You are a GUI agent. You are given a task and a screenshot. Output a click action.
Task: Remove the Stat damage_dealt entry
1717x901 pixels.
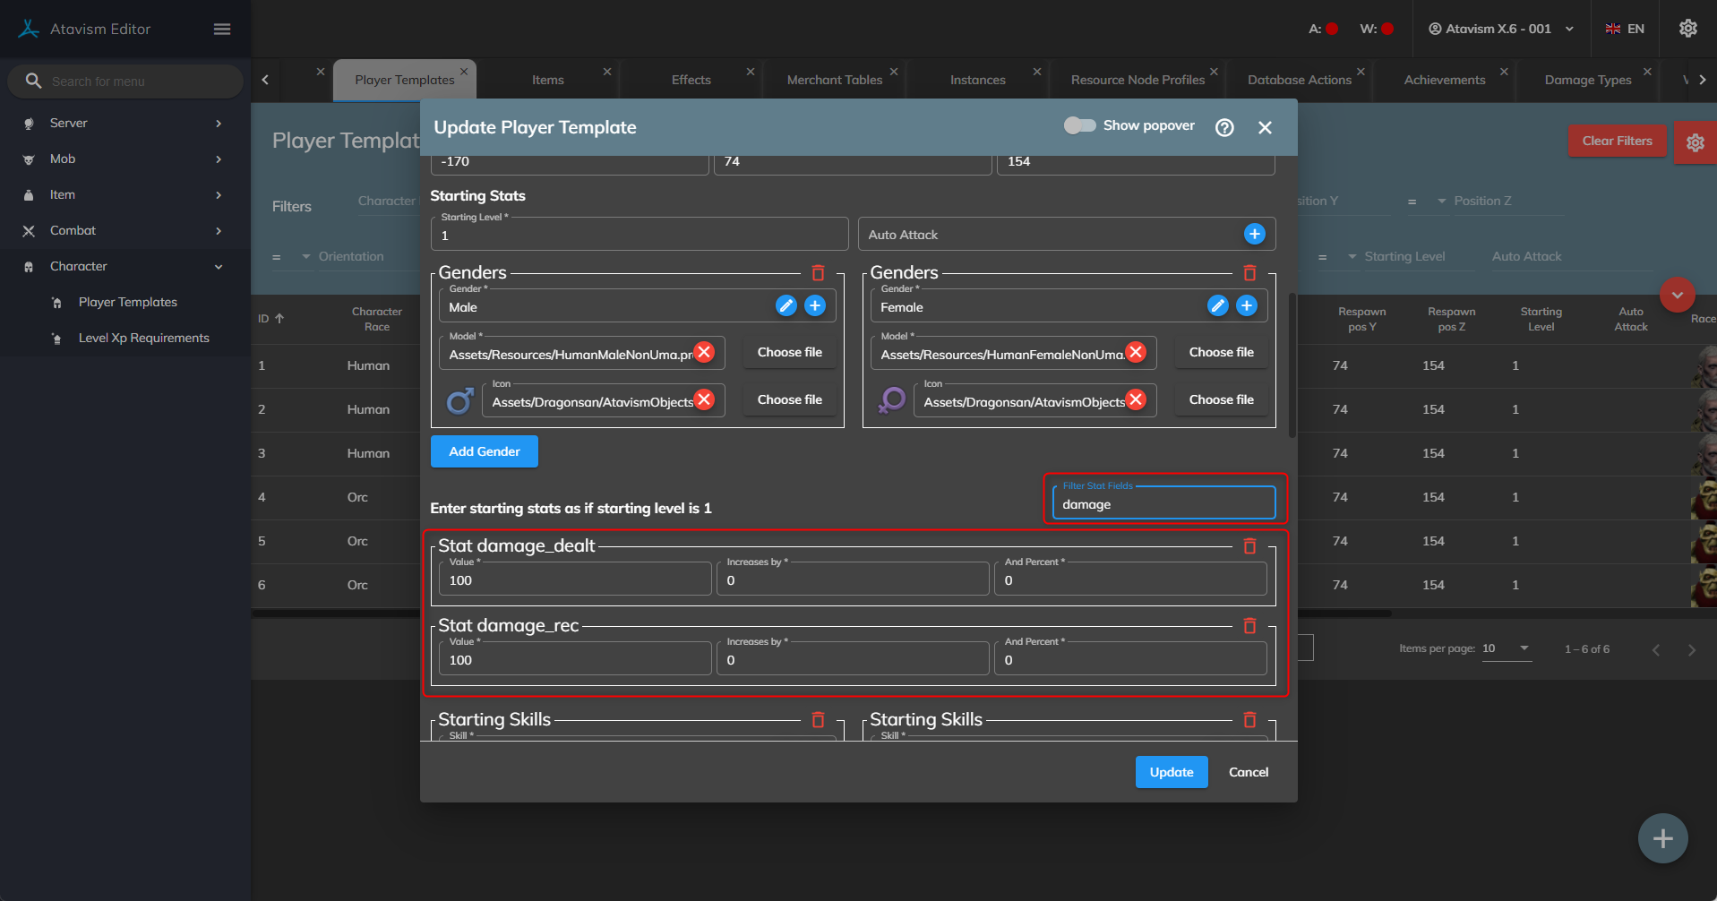click(1249, 546)
